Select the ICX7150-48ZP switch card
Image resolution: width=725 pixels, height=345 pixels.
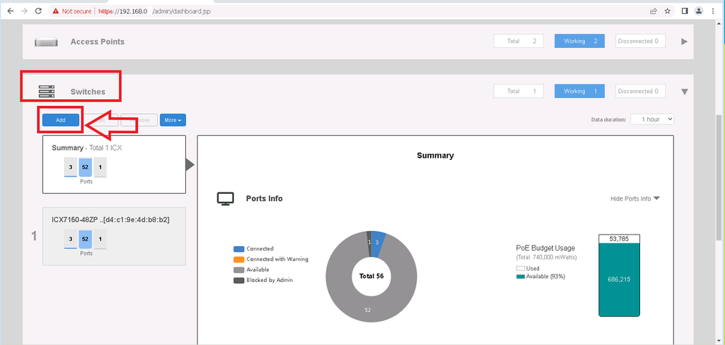113,236
